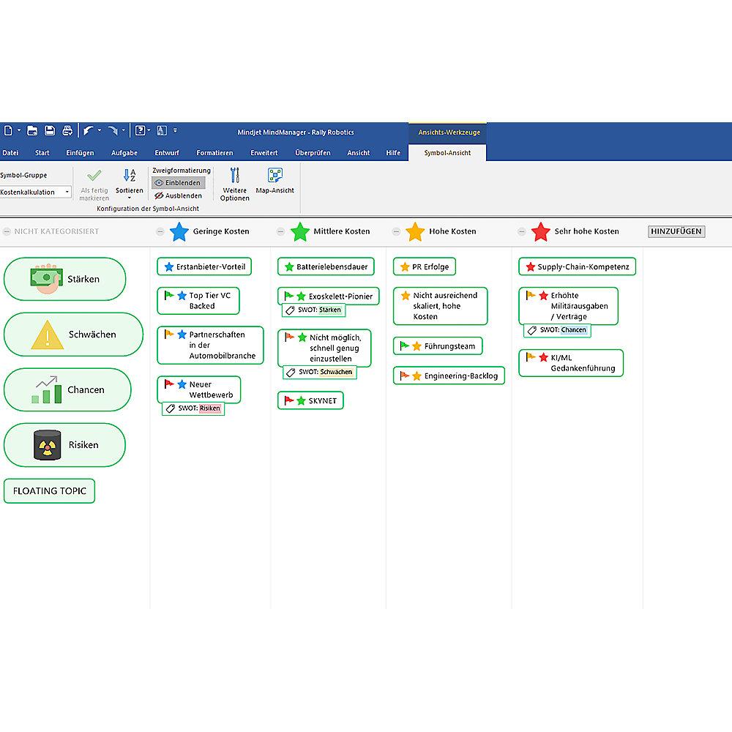The image size is (732, 732).
Task: Select Ausblenden to hide branch formatting
Action: [178, 195]
